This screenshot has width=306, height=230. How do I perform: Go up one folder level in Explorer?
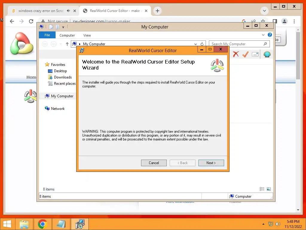coord(67,44)
